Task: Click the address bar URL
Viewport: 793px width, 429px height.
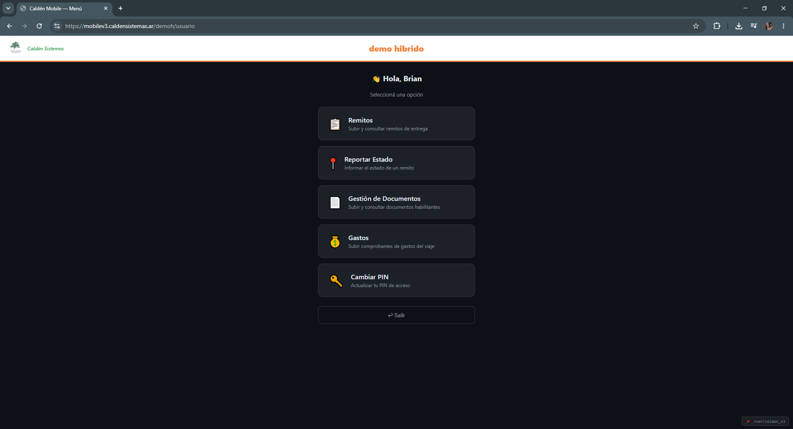Action: (130, 26)
